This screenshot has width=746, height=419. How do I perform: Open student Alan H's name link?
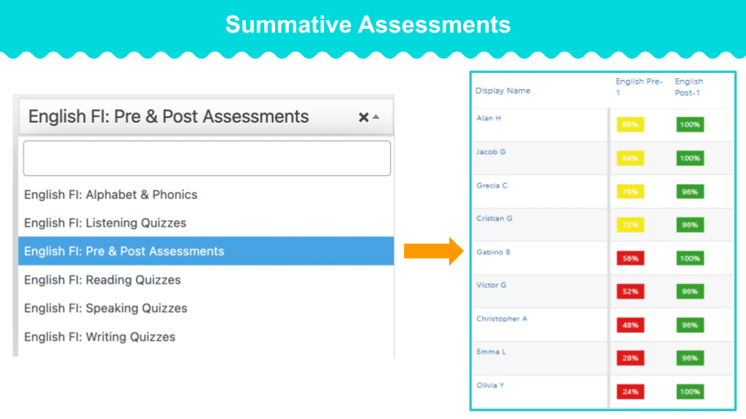pyautogui.click(x=488, y=118)
